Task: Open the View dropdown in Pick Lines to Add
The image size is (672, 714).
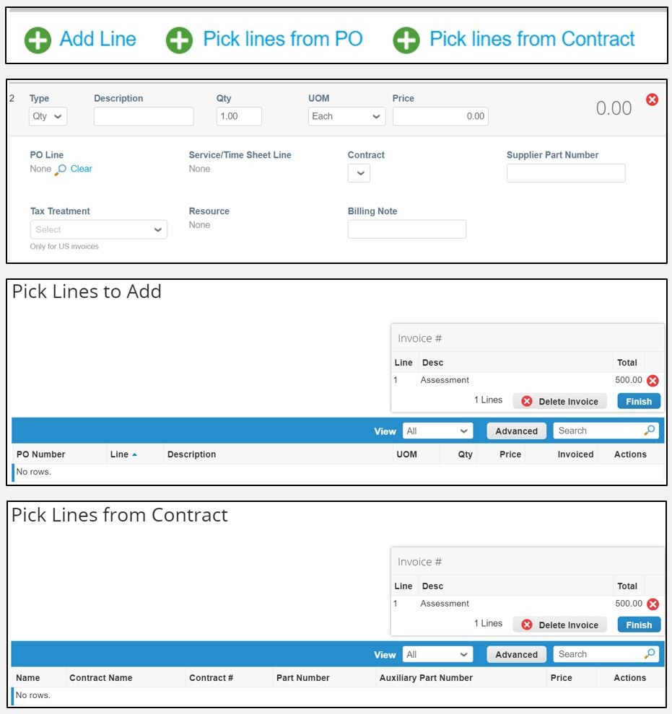Action: [x=437, y=431]
